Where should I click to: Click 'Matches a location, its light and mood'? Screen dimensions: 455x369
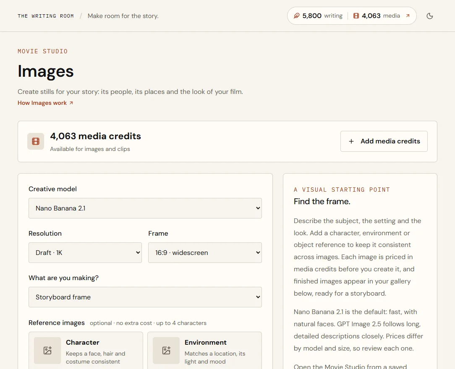tap(215, 358)
